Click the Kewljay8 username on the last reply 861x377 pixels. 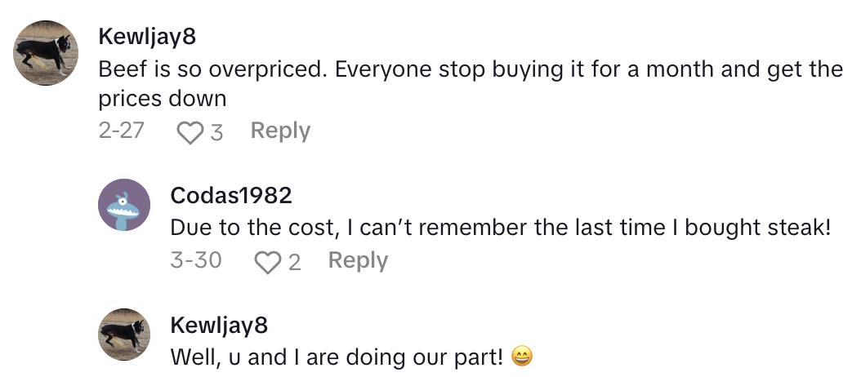tap(219, 326)
